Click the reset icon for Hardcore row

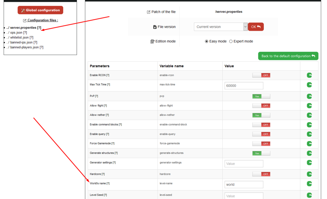pyautogui.click(x=309, y=174)
